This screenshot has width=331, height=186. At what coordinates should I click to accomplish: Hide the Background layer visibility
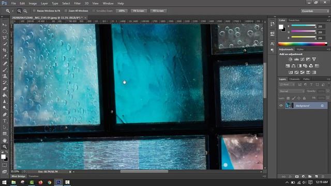pos(281,105)
